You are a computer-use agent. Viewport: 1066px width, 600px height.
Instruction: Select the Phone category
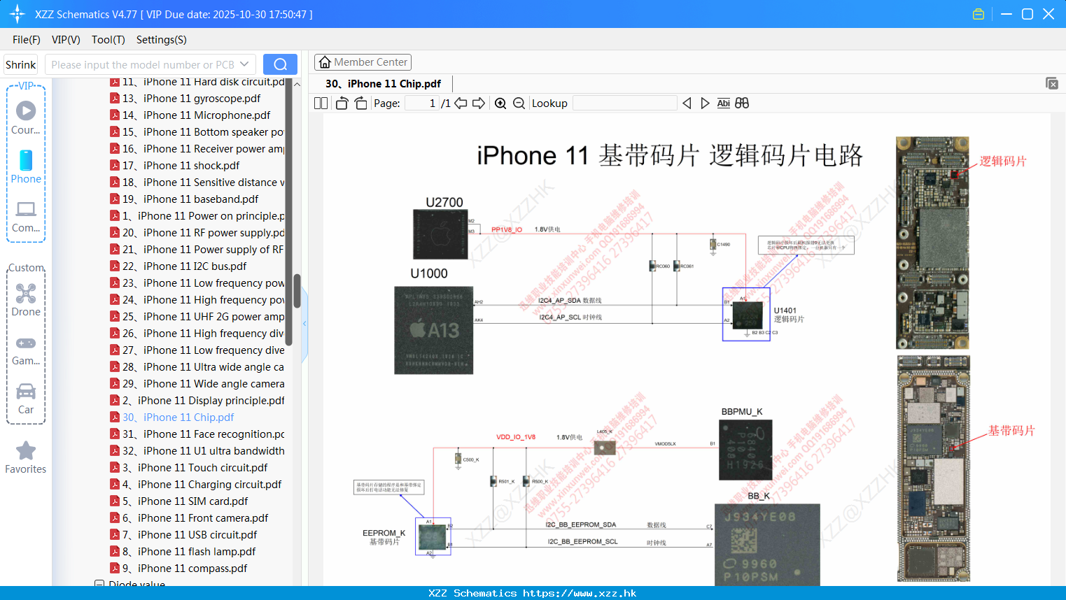[26, 167]
